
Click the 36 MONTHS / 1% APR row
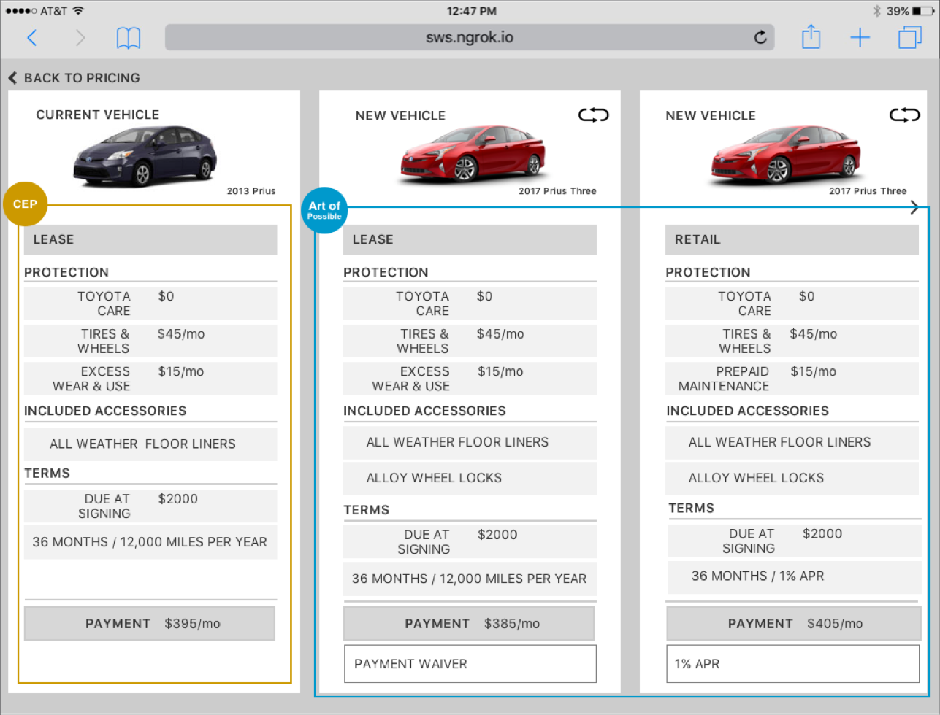click(795, 576)
